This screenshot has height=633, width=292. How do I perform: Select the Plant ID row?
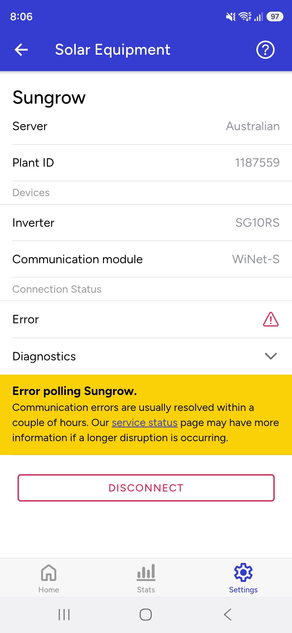[x=146, y=163]
